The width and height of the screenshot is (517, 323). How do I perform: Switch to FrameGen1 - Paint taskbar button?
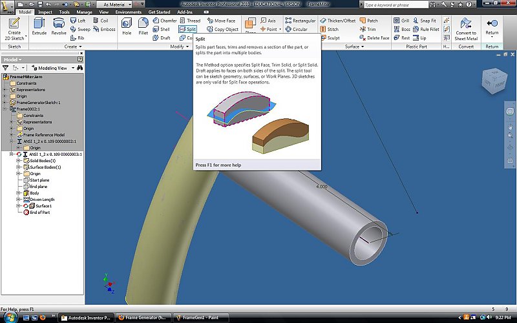[200, 318]
